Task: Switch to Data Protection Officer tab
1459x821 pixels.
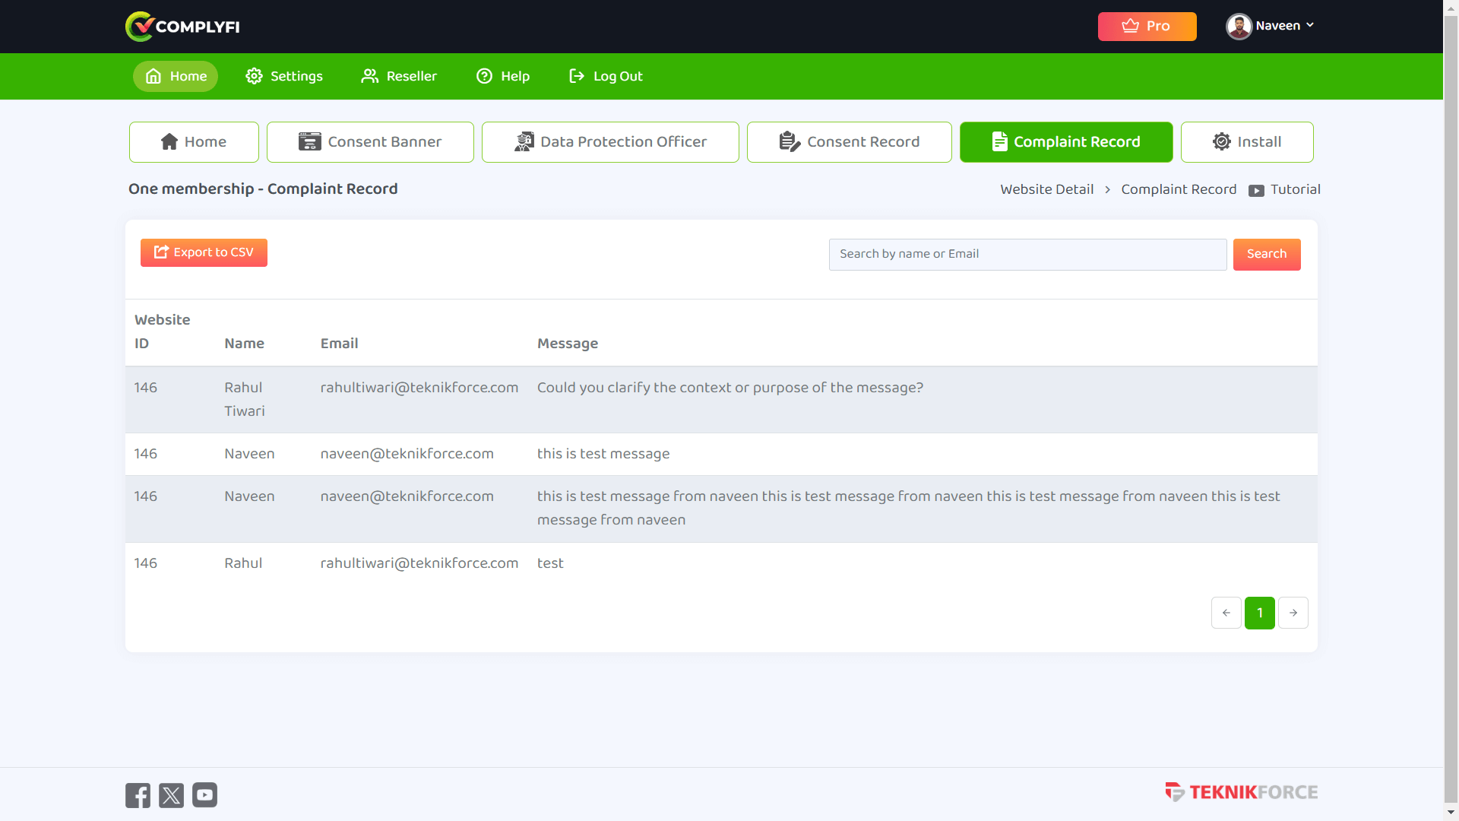Action: tap(610, 142)
